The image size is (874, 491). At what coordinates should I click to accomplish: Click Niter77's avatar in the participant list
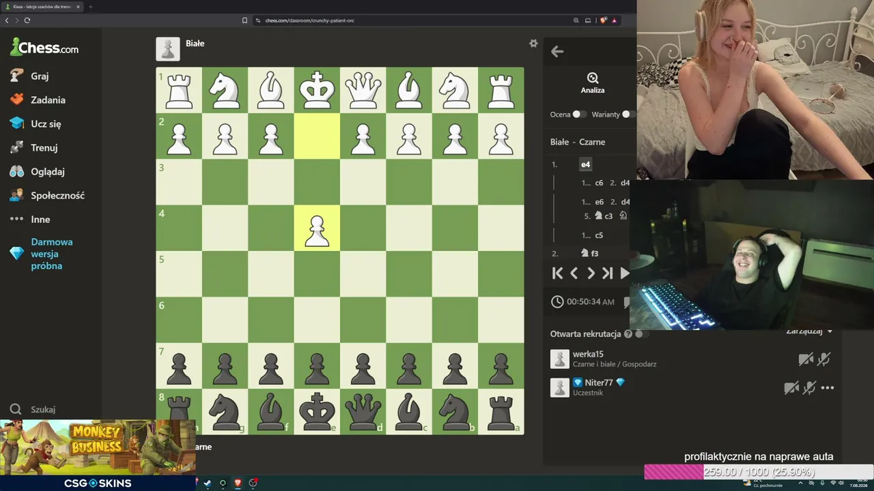pyautogui.click(x=560, y=387)
